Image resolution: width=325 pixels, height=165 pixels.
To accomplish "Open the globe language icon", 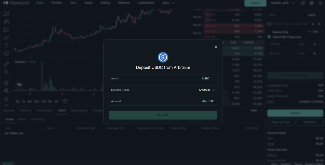I will coord(312,3).
